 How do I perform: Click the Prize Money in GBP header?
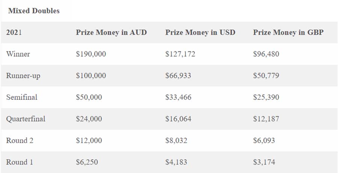pyautogui.click(x=288, y=33)
